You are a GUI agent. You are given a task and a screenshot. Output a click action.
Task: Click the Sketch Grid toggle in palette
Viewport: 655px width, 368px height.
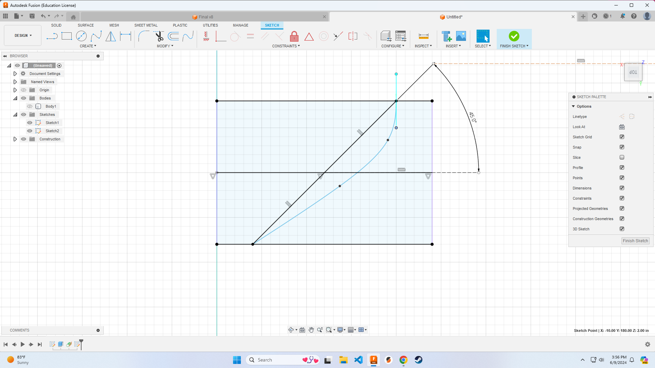(623, 137)
